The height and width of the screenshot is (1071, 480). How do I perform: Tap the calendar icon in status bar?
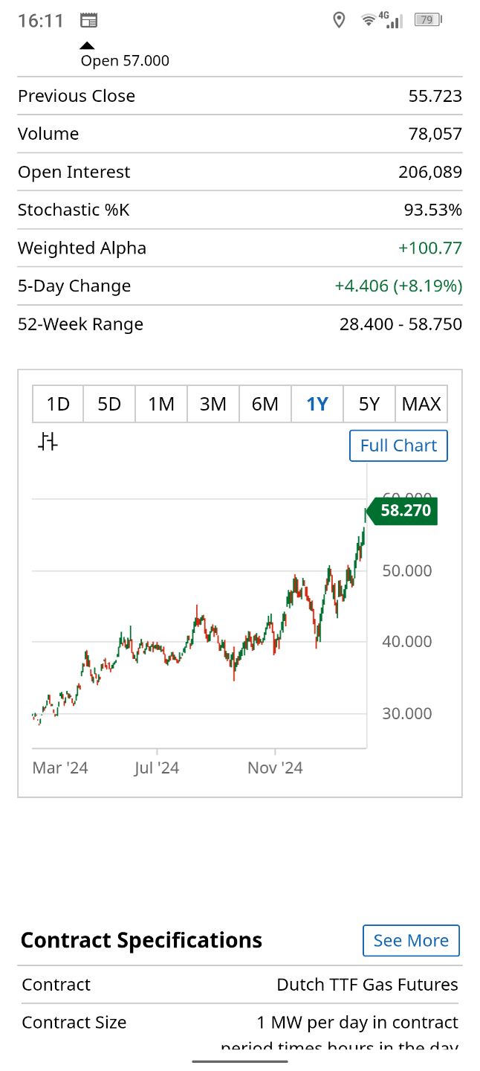(x=89, y=20)
